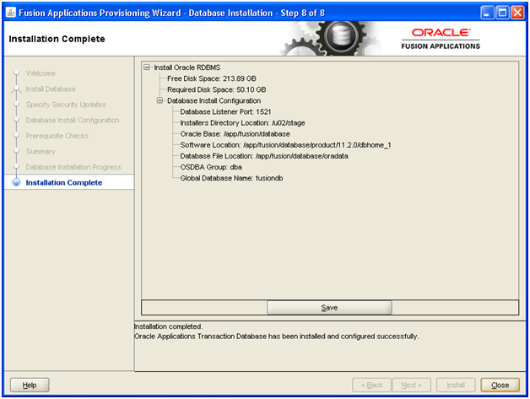Viewport: 530px width, 399px height.
Task: Maximize the Provisioning Wizard window
Action: pos(502,13)
